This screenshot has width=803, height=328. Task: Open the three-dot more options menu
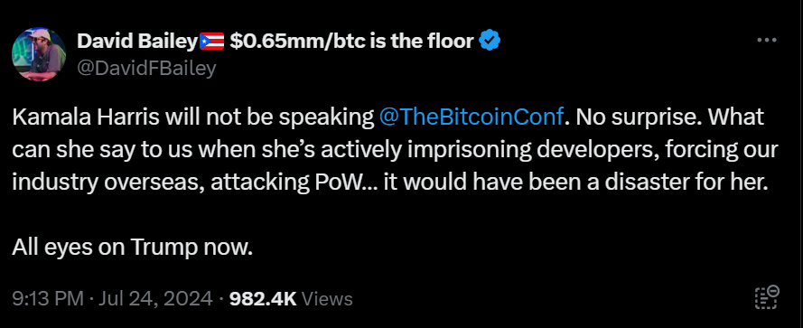pyautogui.click(x=767, y=40)
